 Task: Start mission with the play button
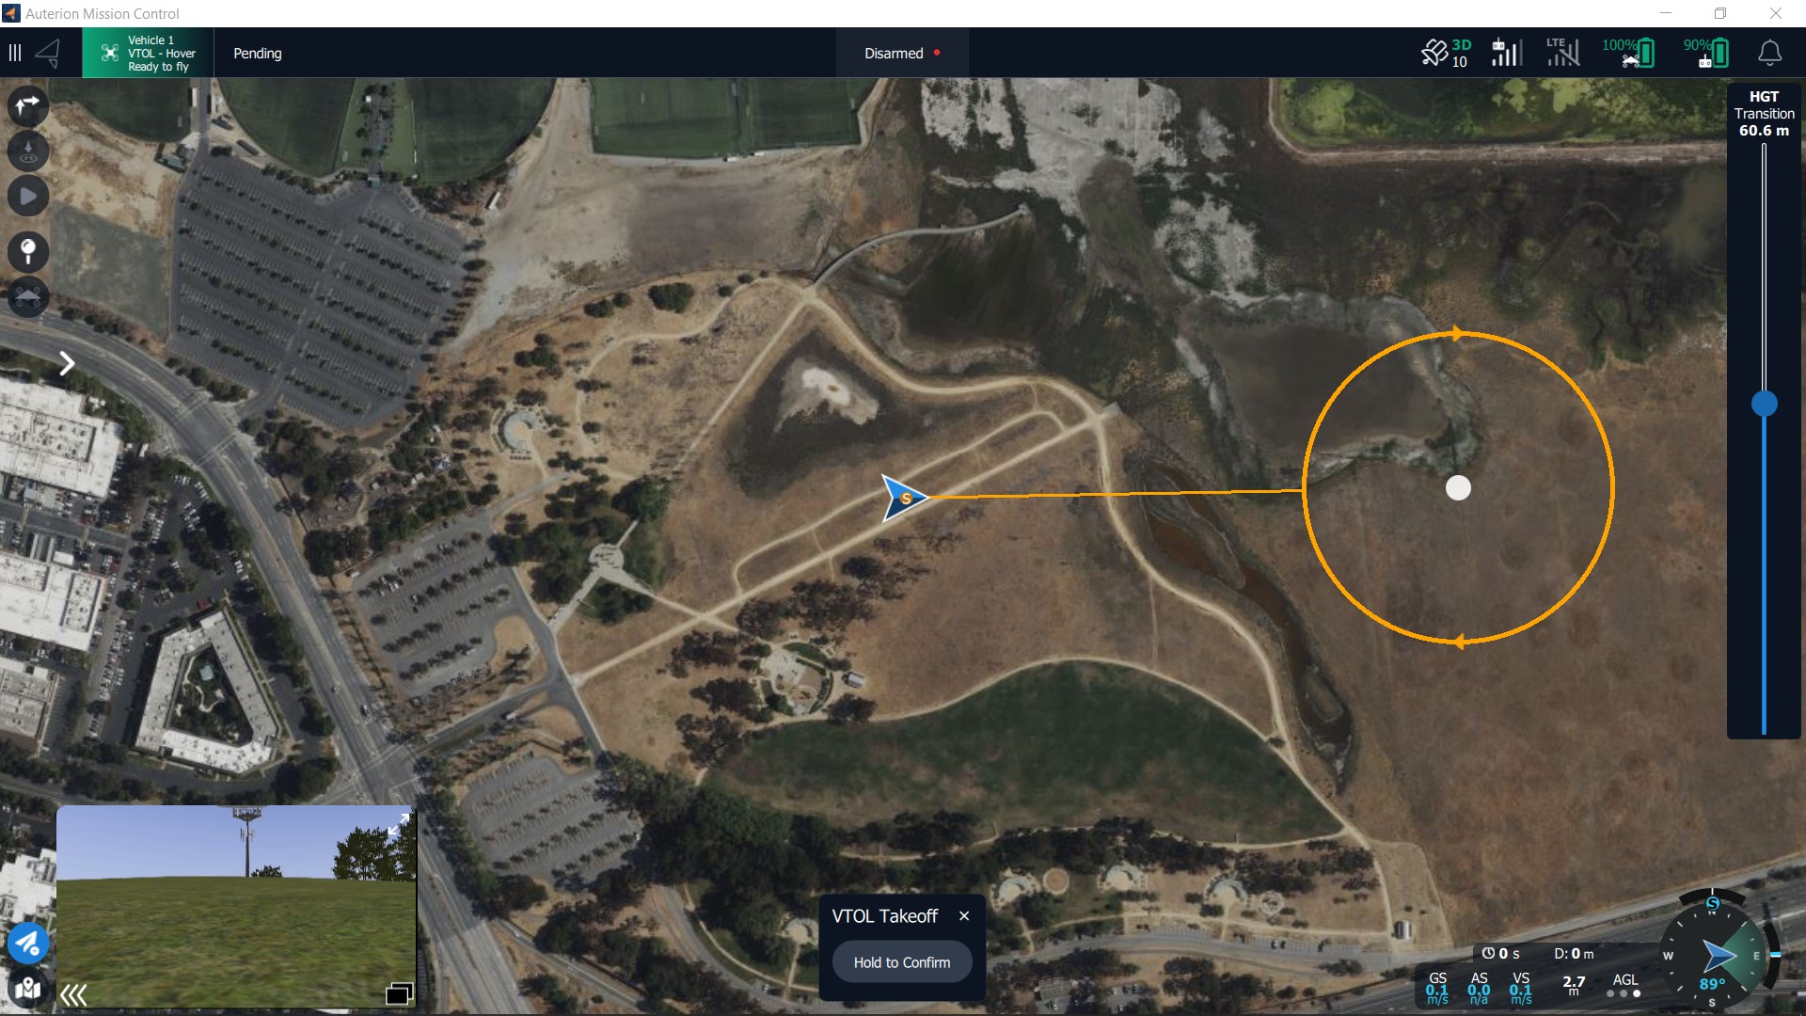(x=28, y=197)
